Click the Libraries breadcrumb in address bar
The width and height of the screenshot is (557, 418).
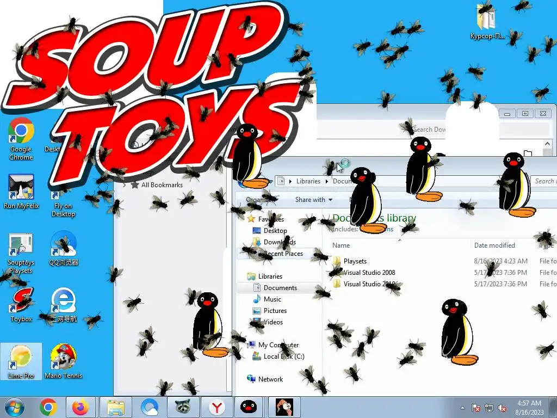point(308,181)
